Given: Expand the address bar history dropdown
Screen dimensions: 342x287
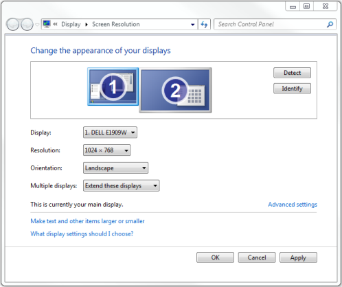Looking at the screenshot, I should click(193, 25).
